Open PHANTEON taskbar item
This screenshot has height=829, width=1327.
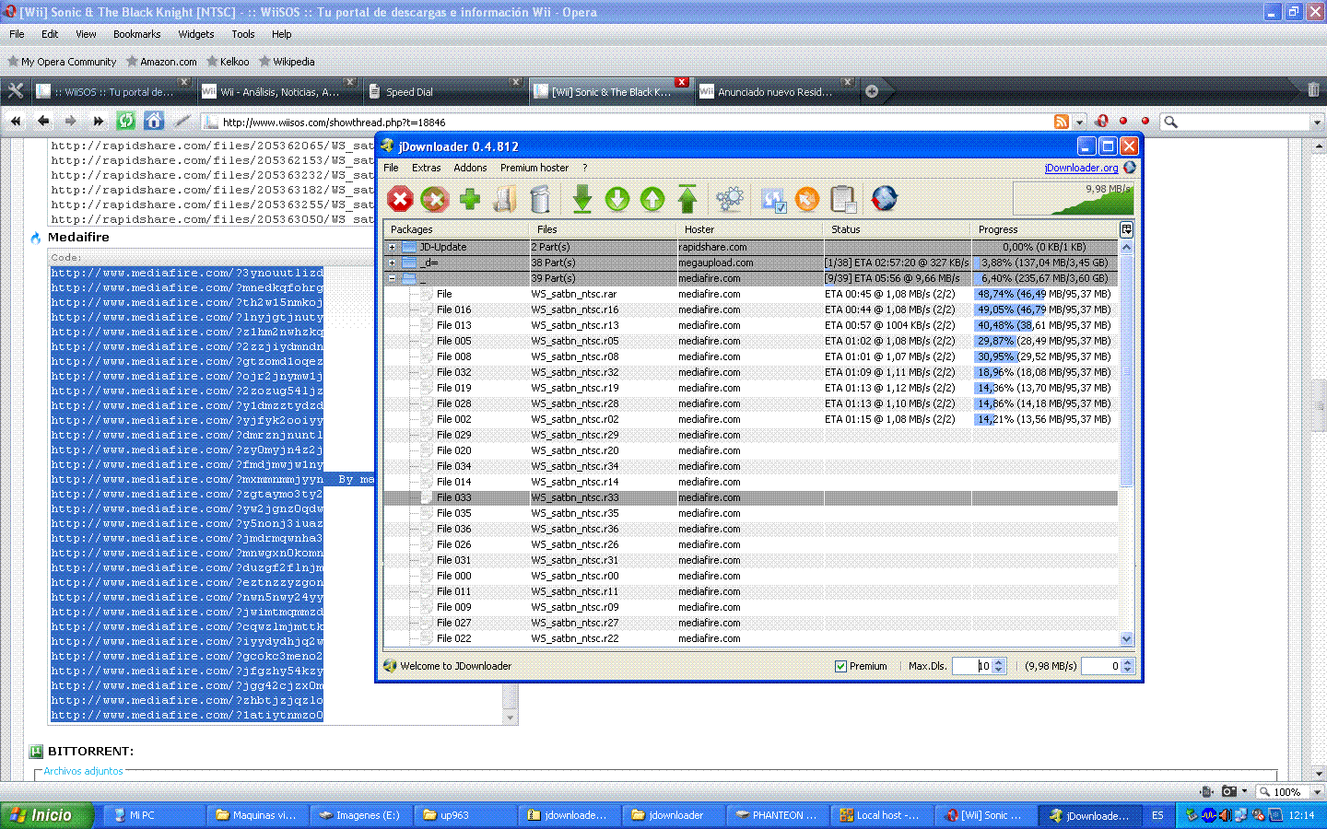(778, 815)
